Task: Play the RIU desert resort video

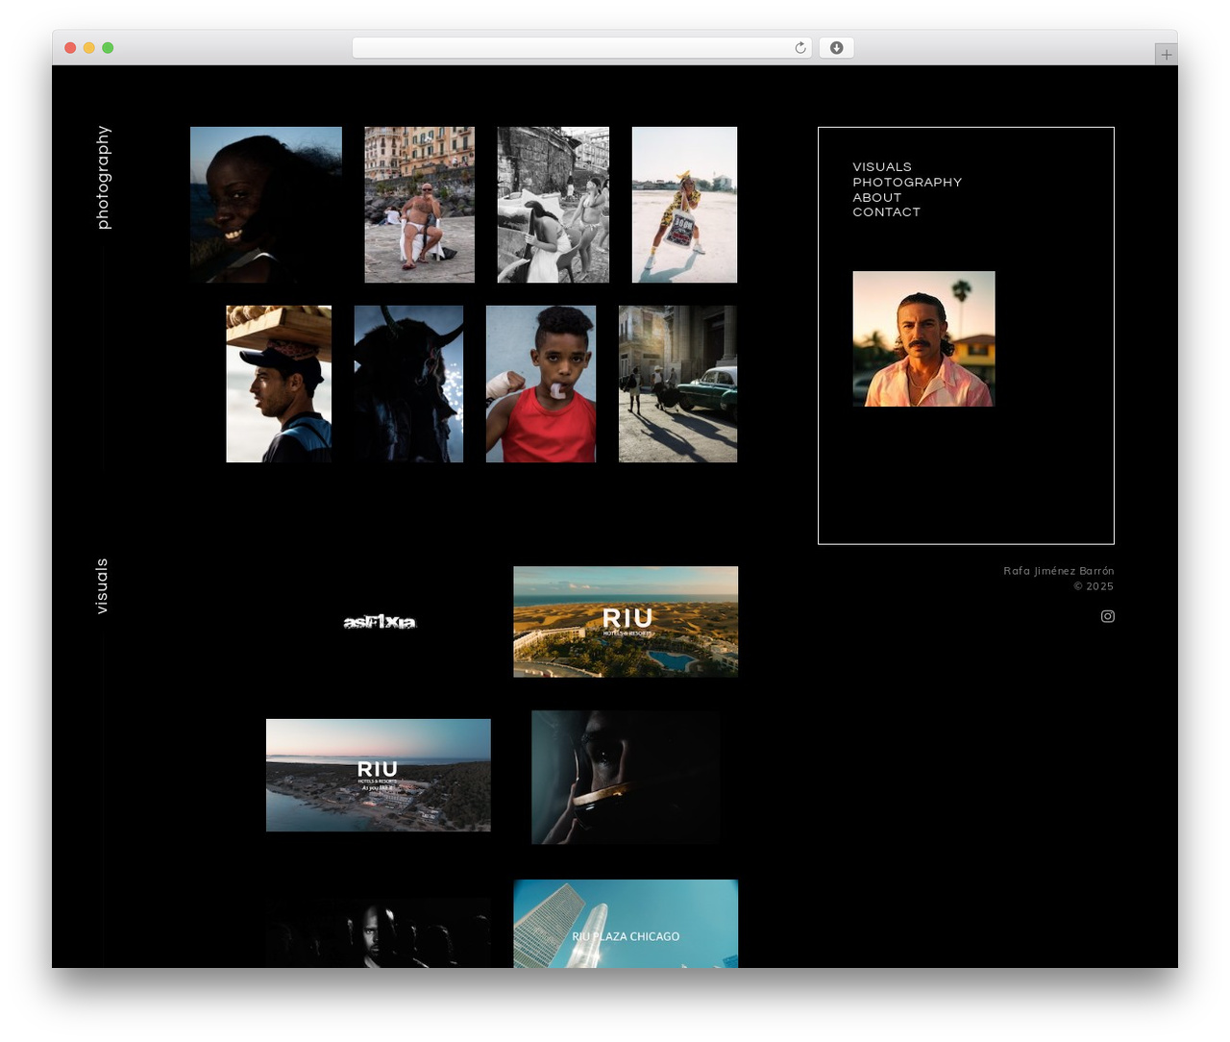Action: click(626, 622)
